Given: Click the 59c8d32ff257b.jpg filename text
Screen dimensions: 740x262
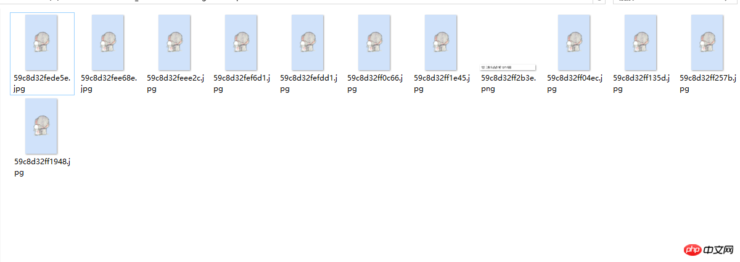Looking at the screenshot, I should click(x=708, y=84).
